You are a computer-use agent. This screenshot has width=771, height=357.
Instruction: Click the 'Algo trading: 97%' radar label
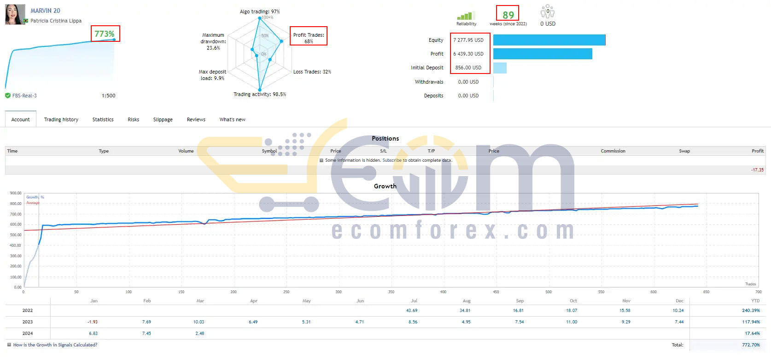(260, 11)
